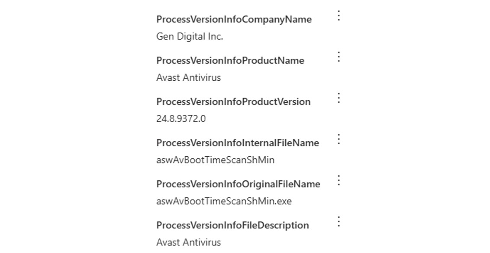Image resolution: width=490 pixels, height=253 pixels.
Task: Select the ProcessVersionInfoOriginalFileName field label
Action: (x=238, y=184)
